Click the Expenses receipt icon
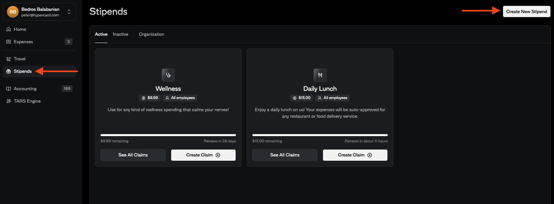Viewport: 554px width, 204px height. point(9,42)
